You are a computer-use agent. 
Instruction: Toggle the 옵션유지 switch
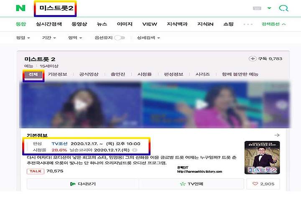[120, 38]
